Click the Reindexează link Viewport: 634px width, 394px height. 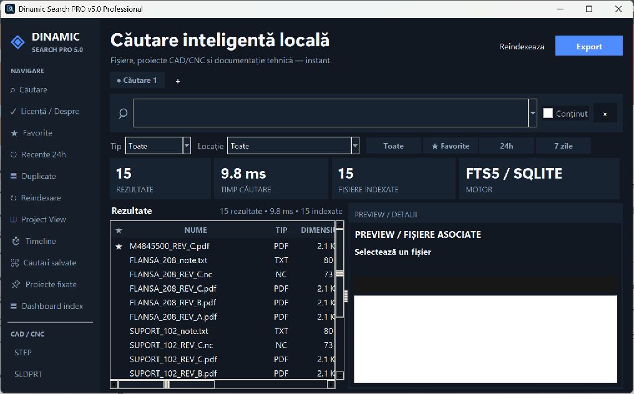point(522,47)
